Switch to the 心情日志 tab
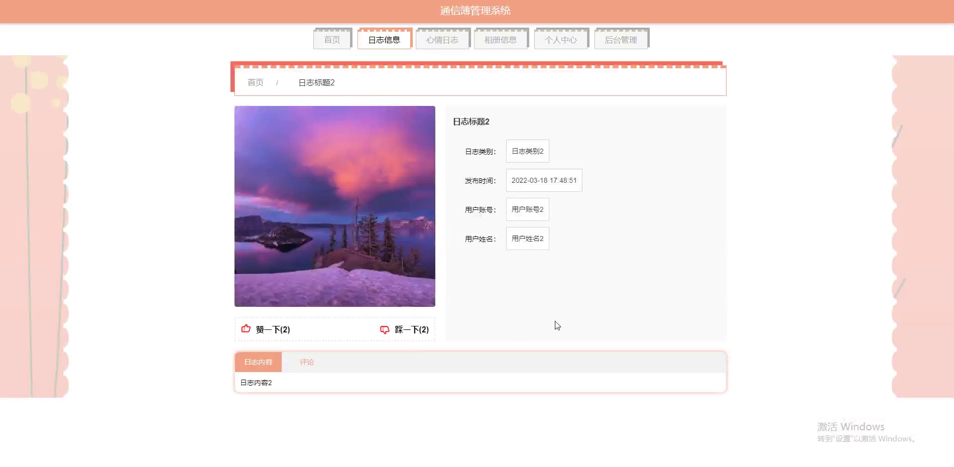Viewport: 954px width, 467px height. pyautogui.click(x=442, y=40)
